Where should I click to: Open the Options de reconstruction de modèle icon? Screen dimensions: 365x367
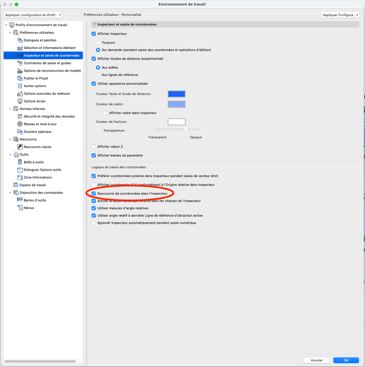[x=20, y=71]
